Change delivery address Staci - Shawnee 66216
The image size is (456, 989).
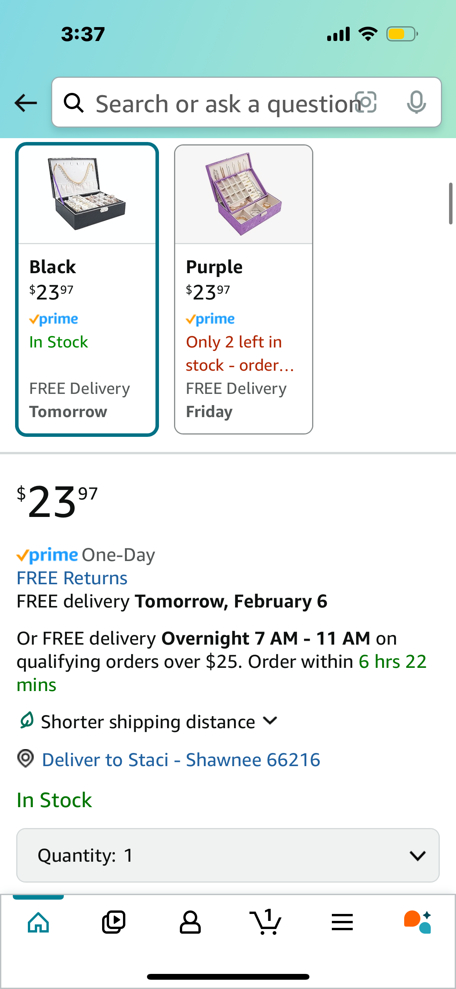tap(181, 760)
